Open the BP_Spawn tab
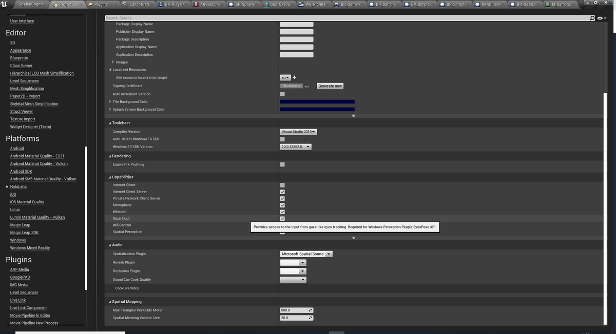Viewport: 616px width, 334px height. pos(243,4)
